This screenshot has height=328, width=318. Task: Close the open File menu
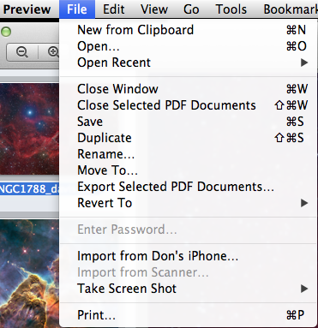click(77, 9)
